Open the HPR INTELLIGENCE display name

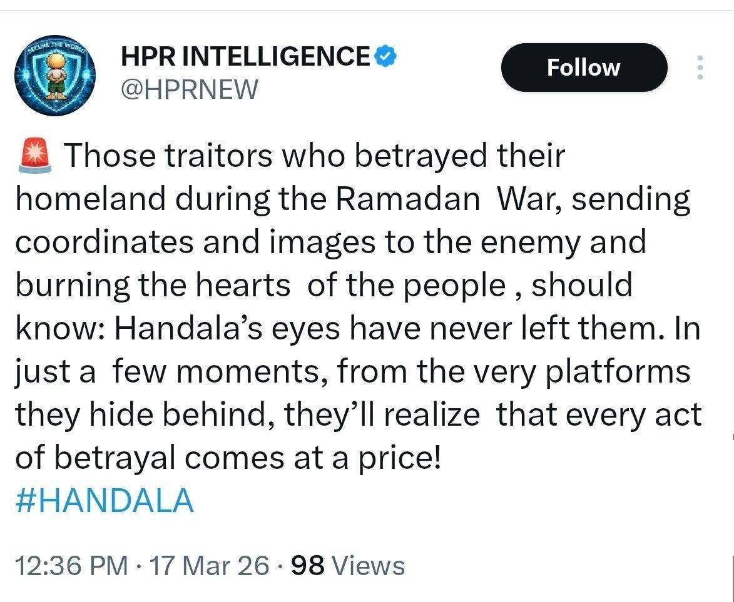(245, 57)
